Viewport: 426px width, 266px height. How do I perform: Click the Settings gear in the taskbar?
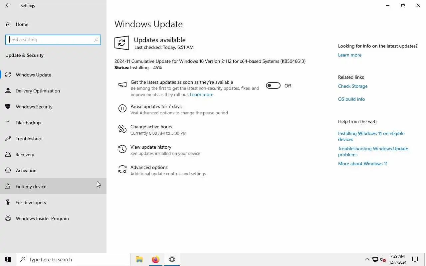tap(172, 259)
